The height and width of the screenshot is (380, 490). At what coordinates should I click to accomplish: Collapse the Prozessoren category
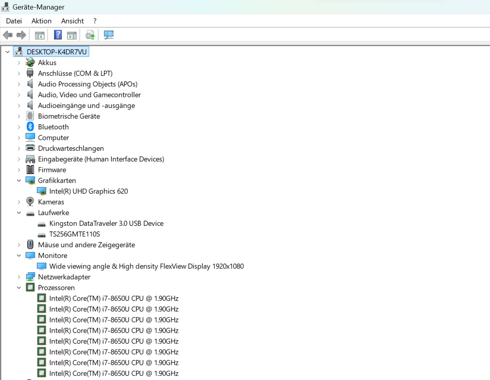tap(19, 287)
